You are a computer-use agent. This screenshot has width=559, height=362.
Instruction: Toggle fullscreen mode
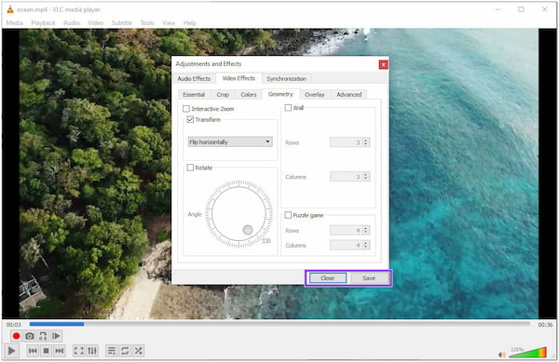tap(78, 351)
